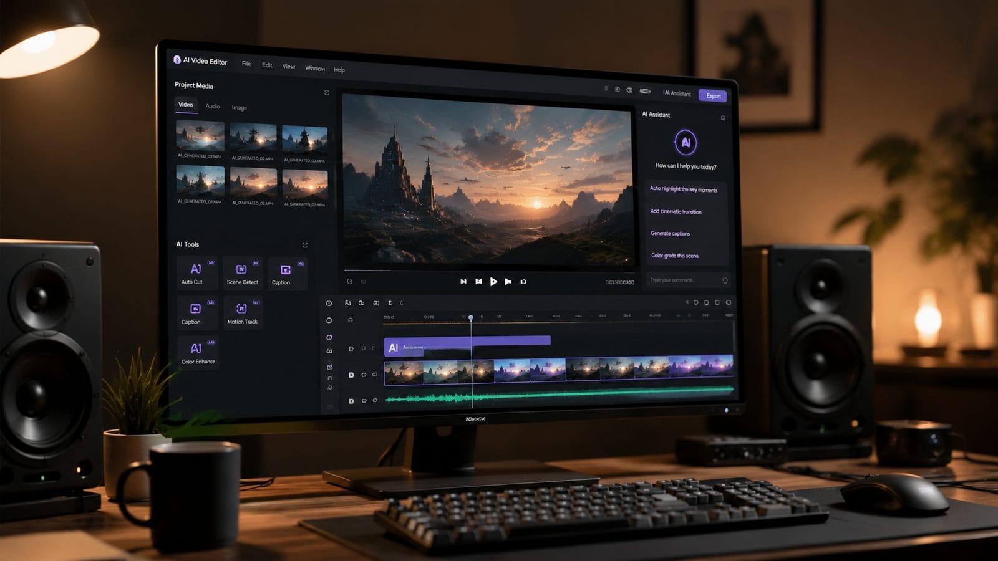Switch to the Audio media tab

213,106
